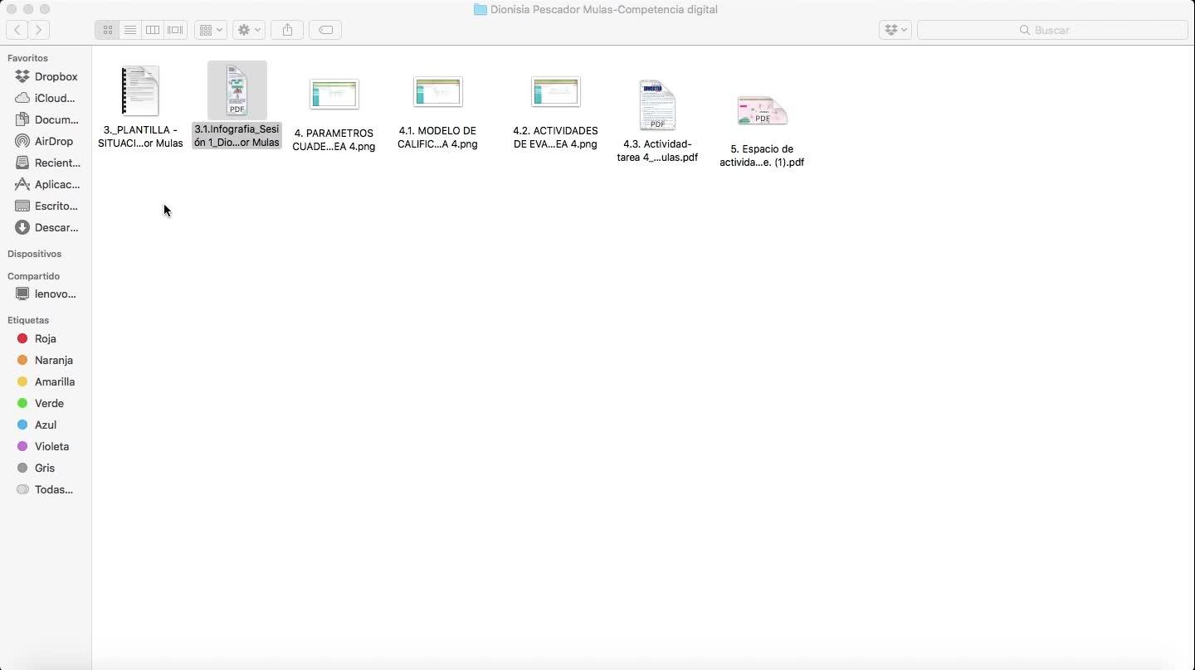The height and width of the screenshot is (670, 1195).
Task: Minimize the Finder window
Action: pyautogui.click(x=28, y=9)
